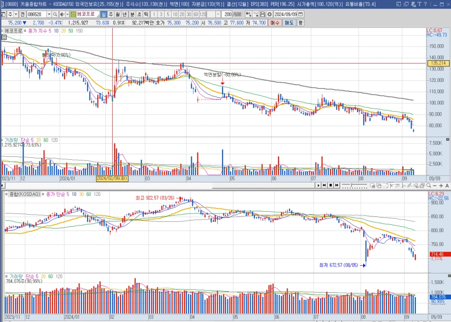
Task: Open calendar picker beside date 2024/09/09
Action: click(x=301, y=14)
